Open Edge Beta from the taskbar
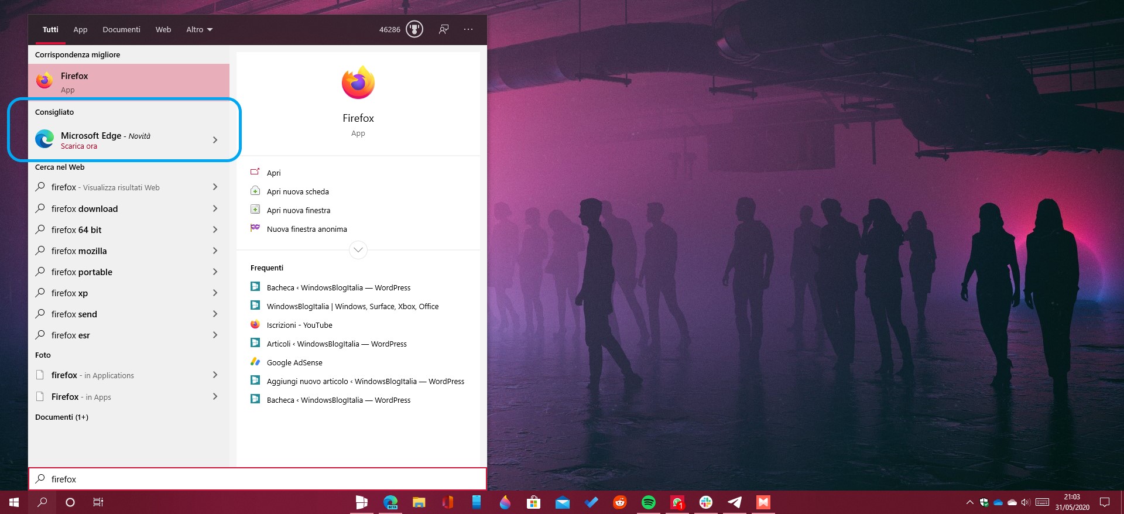 pos(390,502)
